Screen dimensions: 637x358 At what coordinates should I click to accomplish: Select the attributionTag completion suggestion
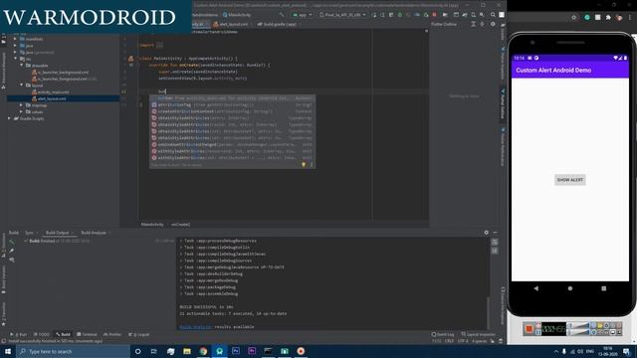click(x=232, y=104)
